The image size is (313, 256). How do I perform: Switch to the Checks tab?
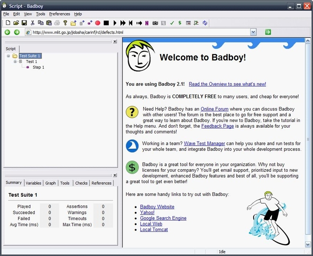(x=81, y=183)
